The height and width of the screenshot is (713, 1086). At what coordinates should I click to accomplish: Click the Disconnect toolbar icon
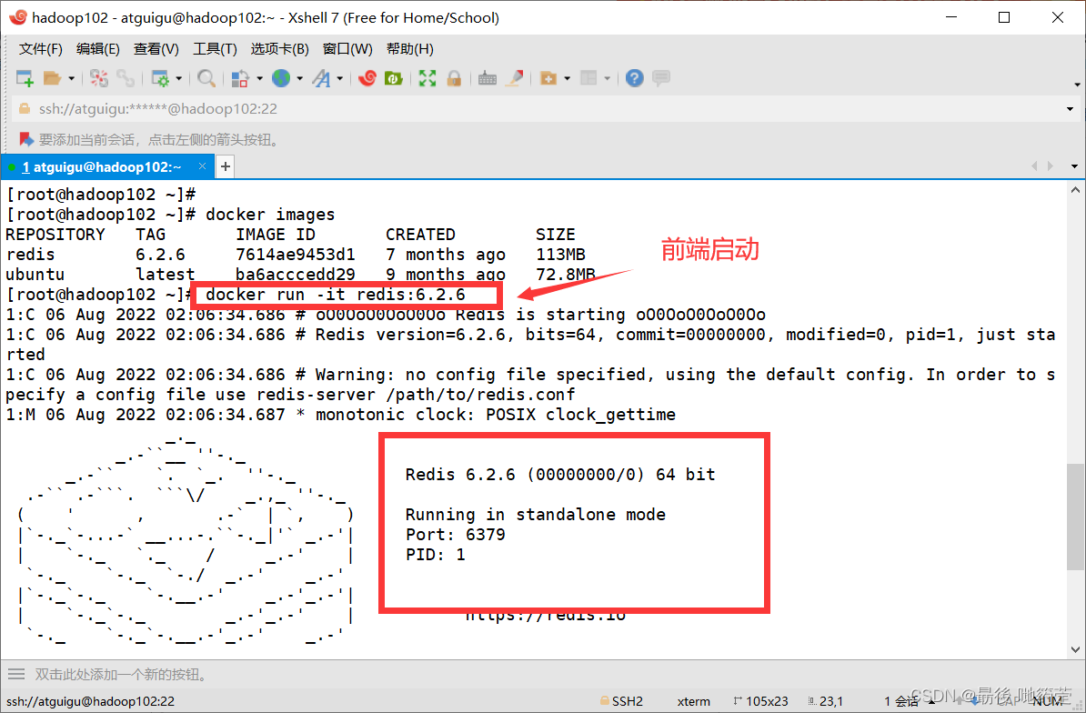(x=99, y=78)
